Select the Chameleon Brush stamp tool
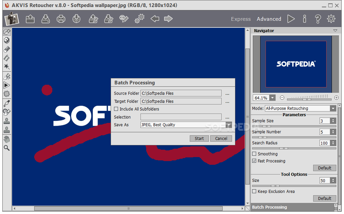344x214 pixels. point(7,130)
